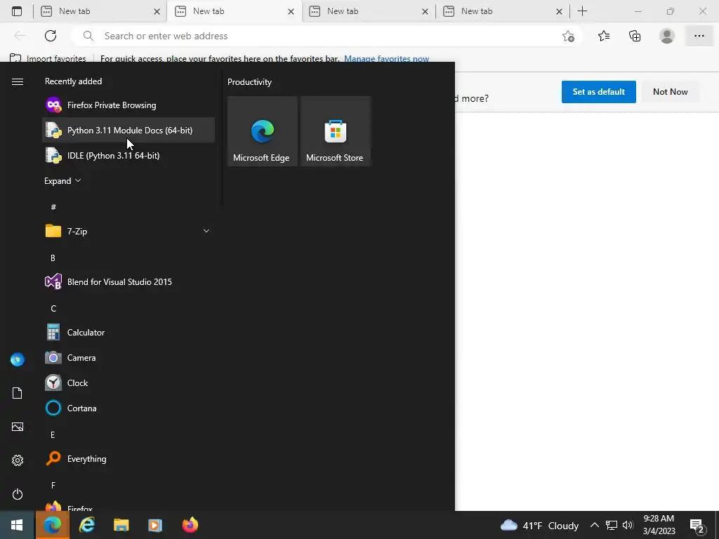The height and width of the screenshot is (539, 719).
Task: Click Microsoft Edge on the taskbar
Action: (x=52, y=525)
